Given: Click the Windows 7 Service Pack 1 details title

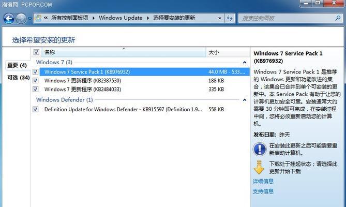Looking at the screenshot, I should [x=288, y=57].
